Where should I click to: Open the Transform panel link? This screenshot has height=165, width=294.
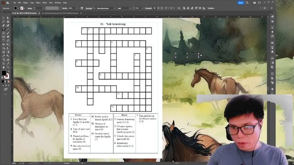click(x=211, y=8)
